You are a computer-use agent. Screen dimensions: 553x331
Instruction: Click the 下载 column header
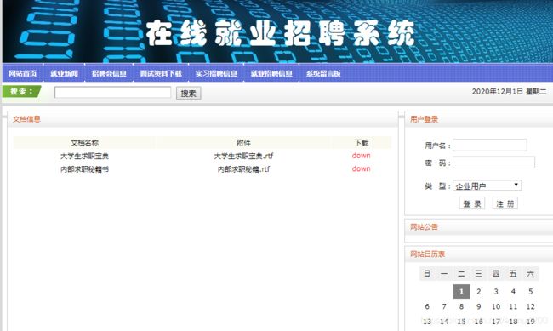click(361, 143)
